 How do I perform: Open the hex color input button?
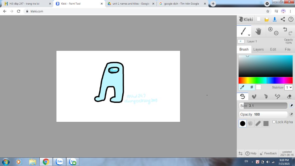click(x=251, y=87)
